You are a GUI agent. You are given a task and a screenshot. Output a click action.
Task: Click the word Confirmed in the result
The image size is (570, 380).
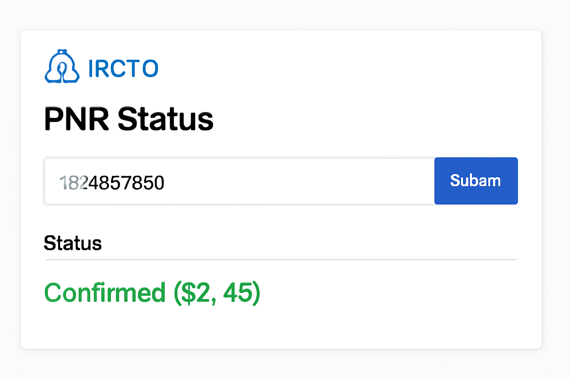pyautogui.click(x=105, y=293)
